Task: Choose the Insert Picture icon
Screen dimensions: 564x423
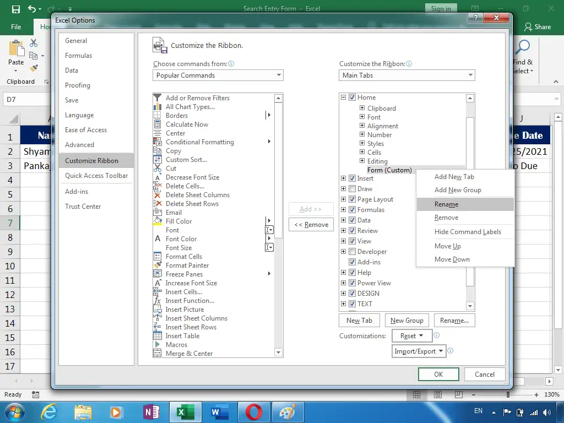Action: click(x=157, y=309)
